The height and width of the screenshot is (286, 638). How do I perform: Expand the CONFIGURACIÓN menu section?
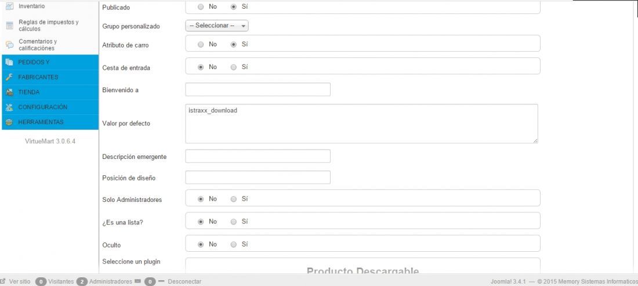[50, 107]
